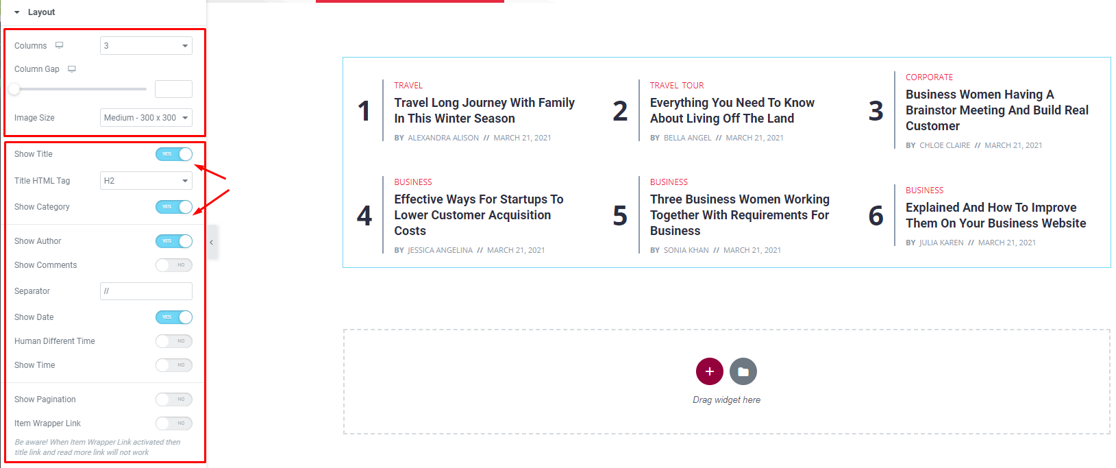Disable the Show Author toggle
This screenshot has height=468, width=1116.
tap(173, 241)
